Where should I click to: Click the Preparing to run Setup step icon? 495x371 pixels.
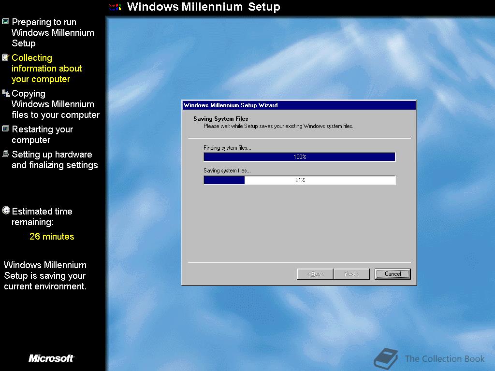5,21
